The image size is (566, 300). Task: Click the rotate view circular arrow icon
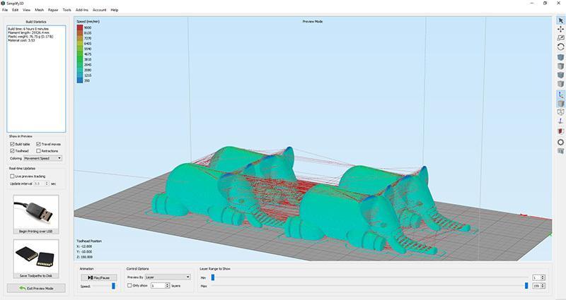pos(561,47)
